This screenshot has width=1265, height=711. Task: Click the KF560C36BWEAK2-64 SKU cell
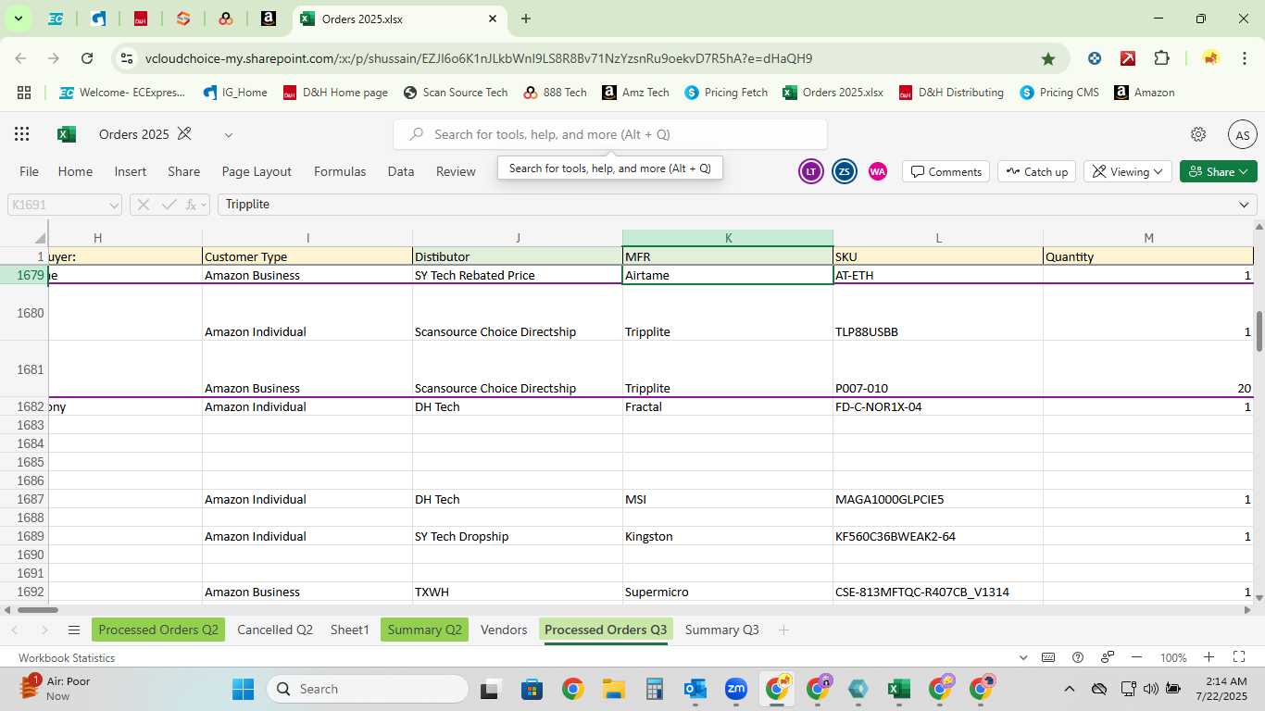coord(938,536)
